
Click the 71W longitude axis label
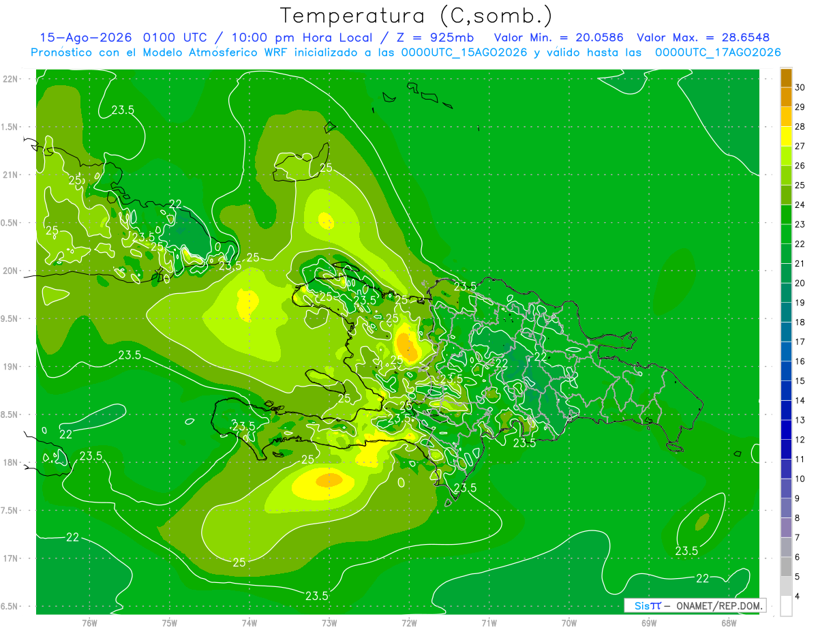coord(489,622)
